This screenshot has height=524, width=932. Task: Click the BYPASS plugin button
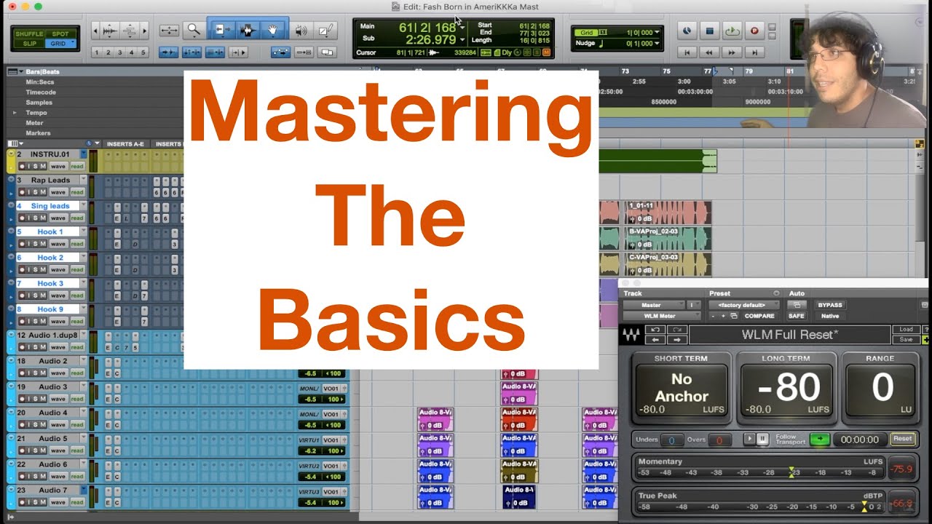click(830, 305)
